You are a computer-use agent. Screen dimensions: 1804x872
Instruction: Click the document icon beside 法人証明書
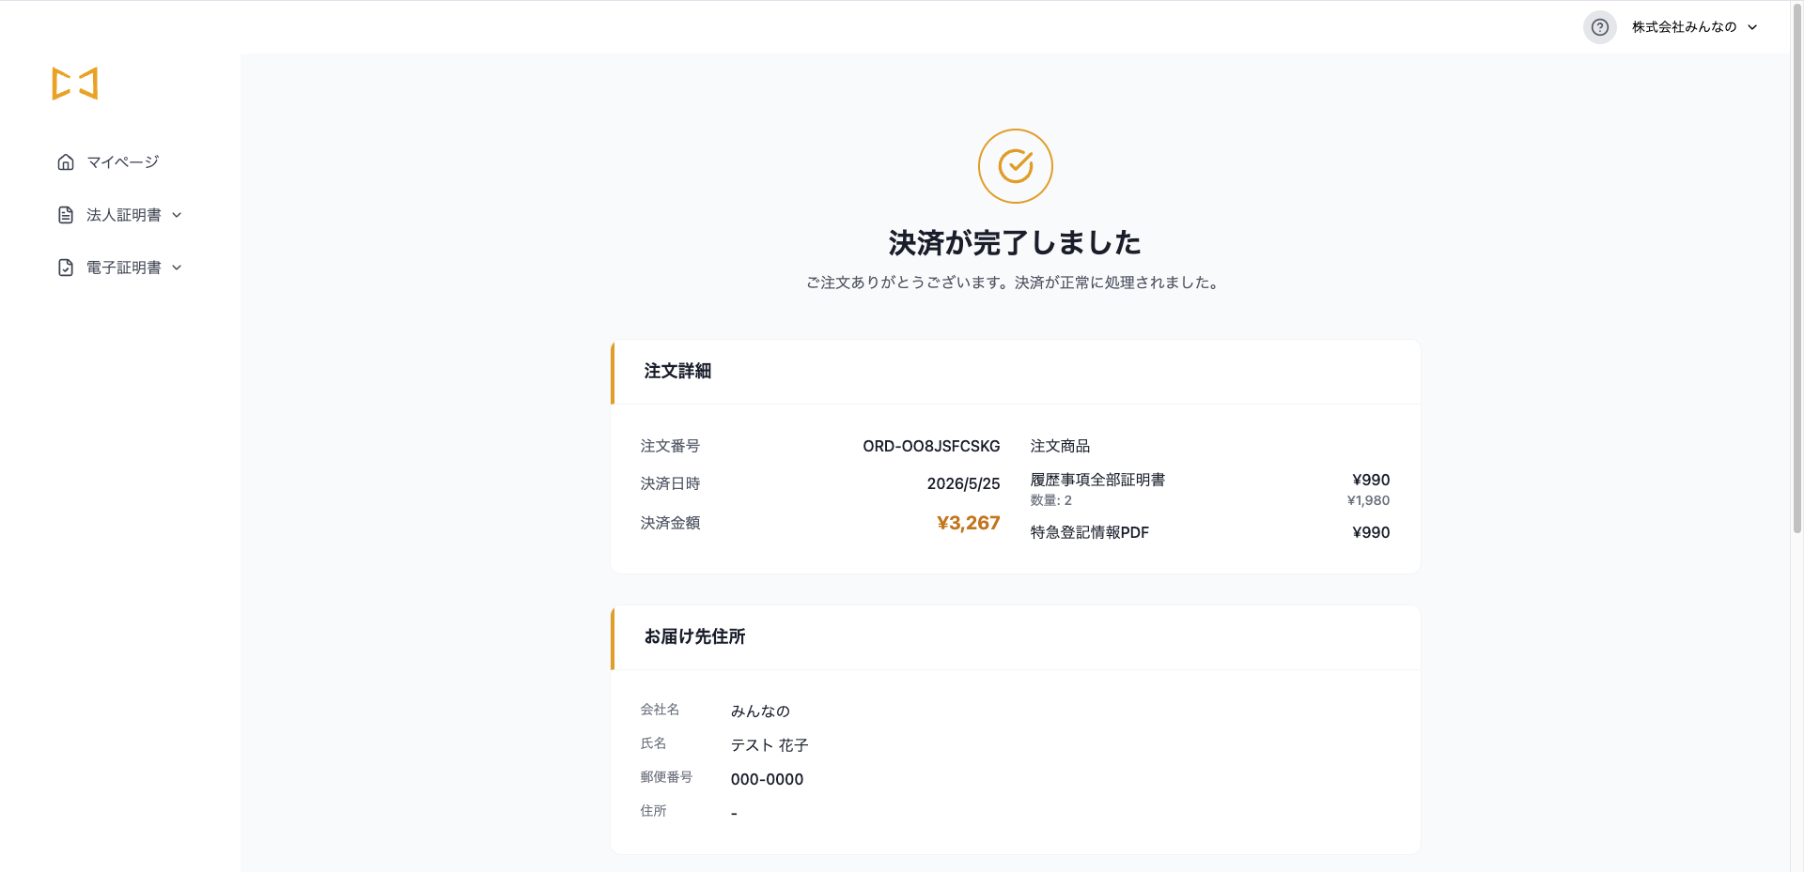[x=66, y=215]
